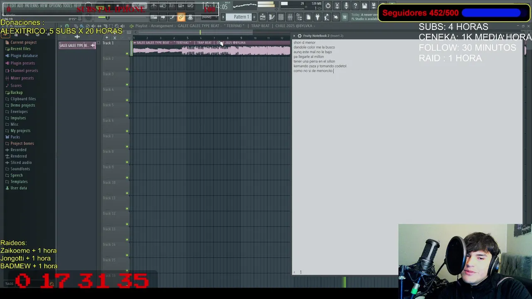Open the mixer faders icon
532x299 pixels.
coord(290,17)
